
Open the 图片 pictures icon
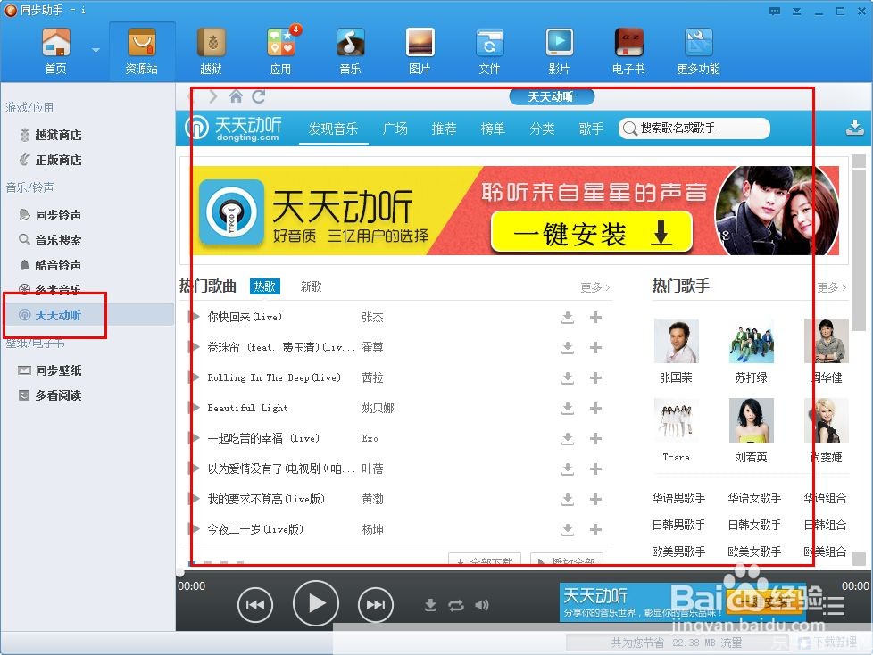point(420,51)
